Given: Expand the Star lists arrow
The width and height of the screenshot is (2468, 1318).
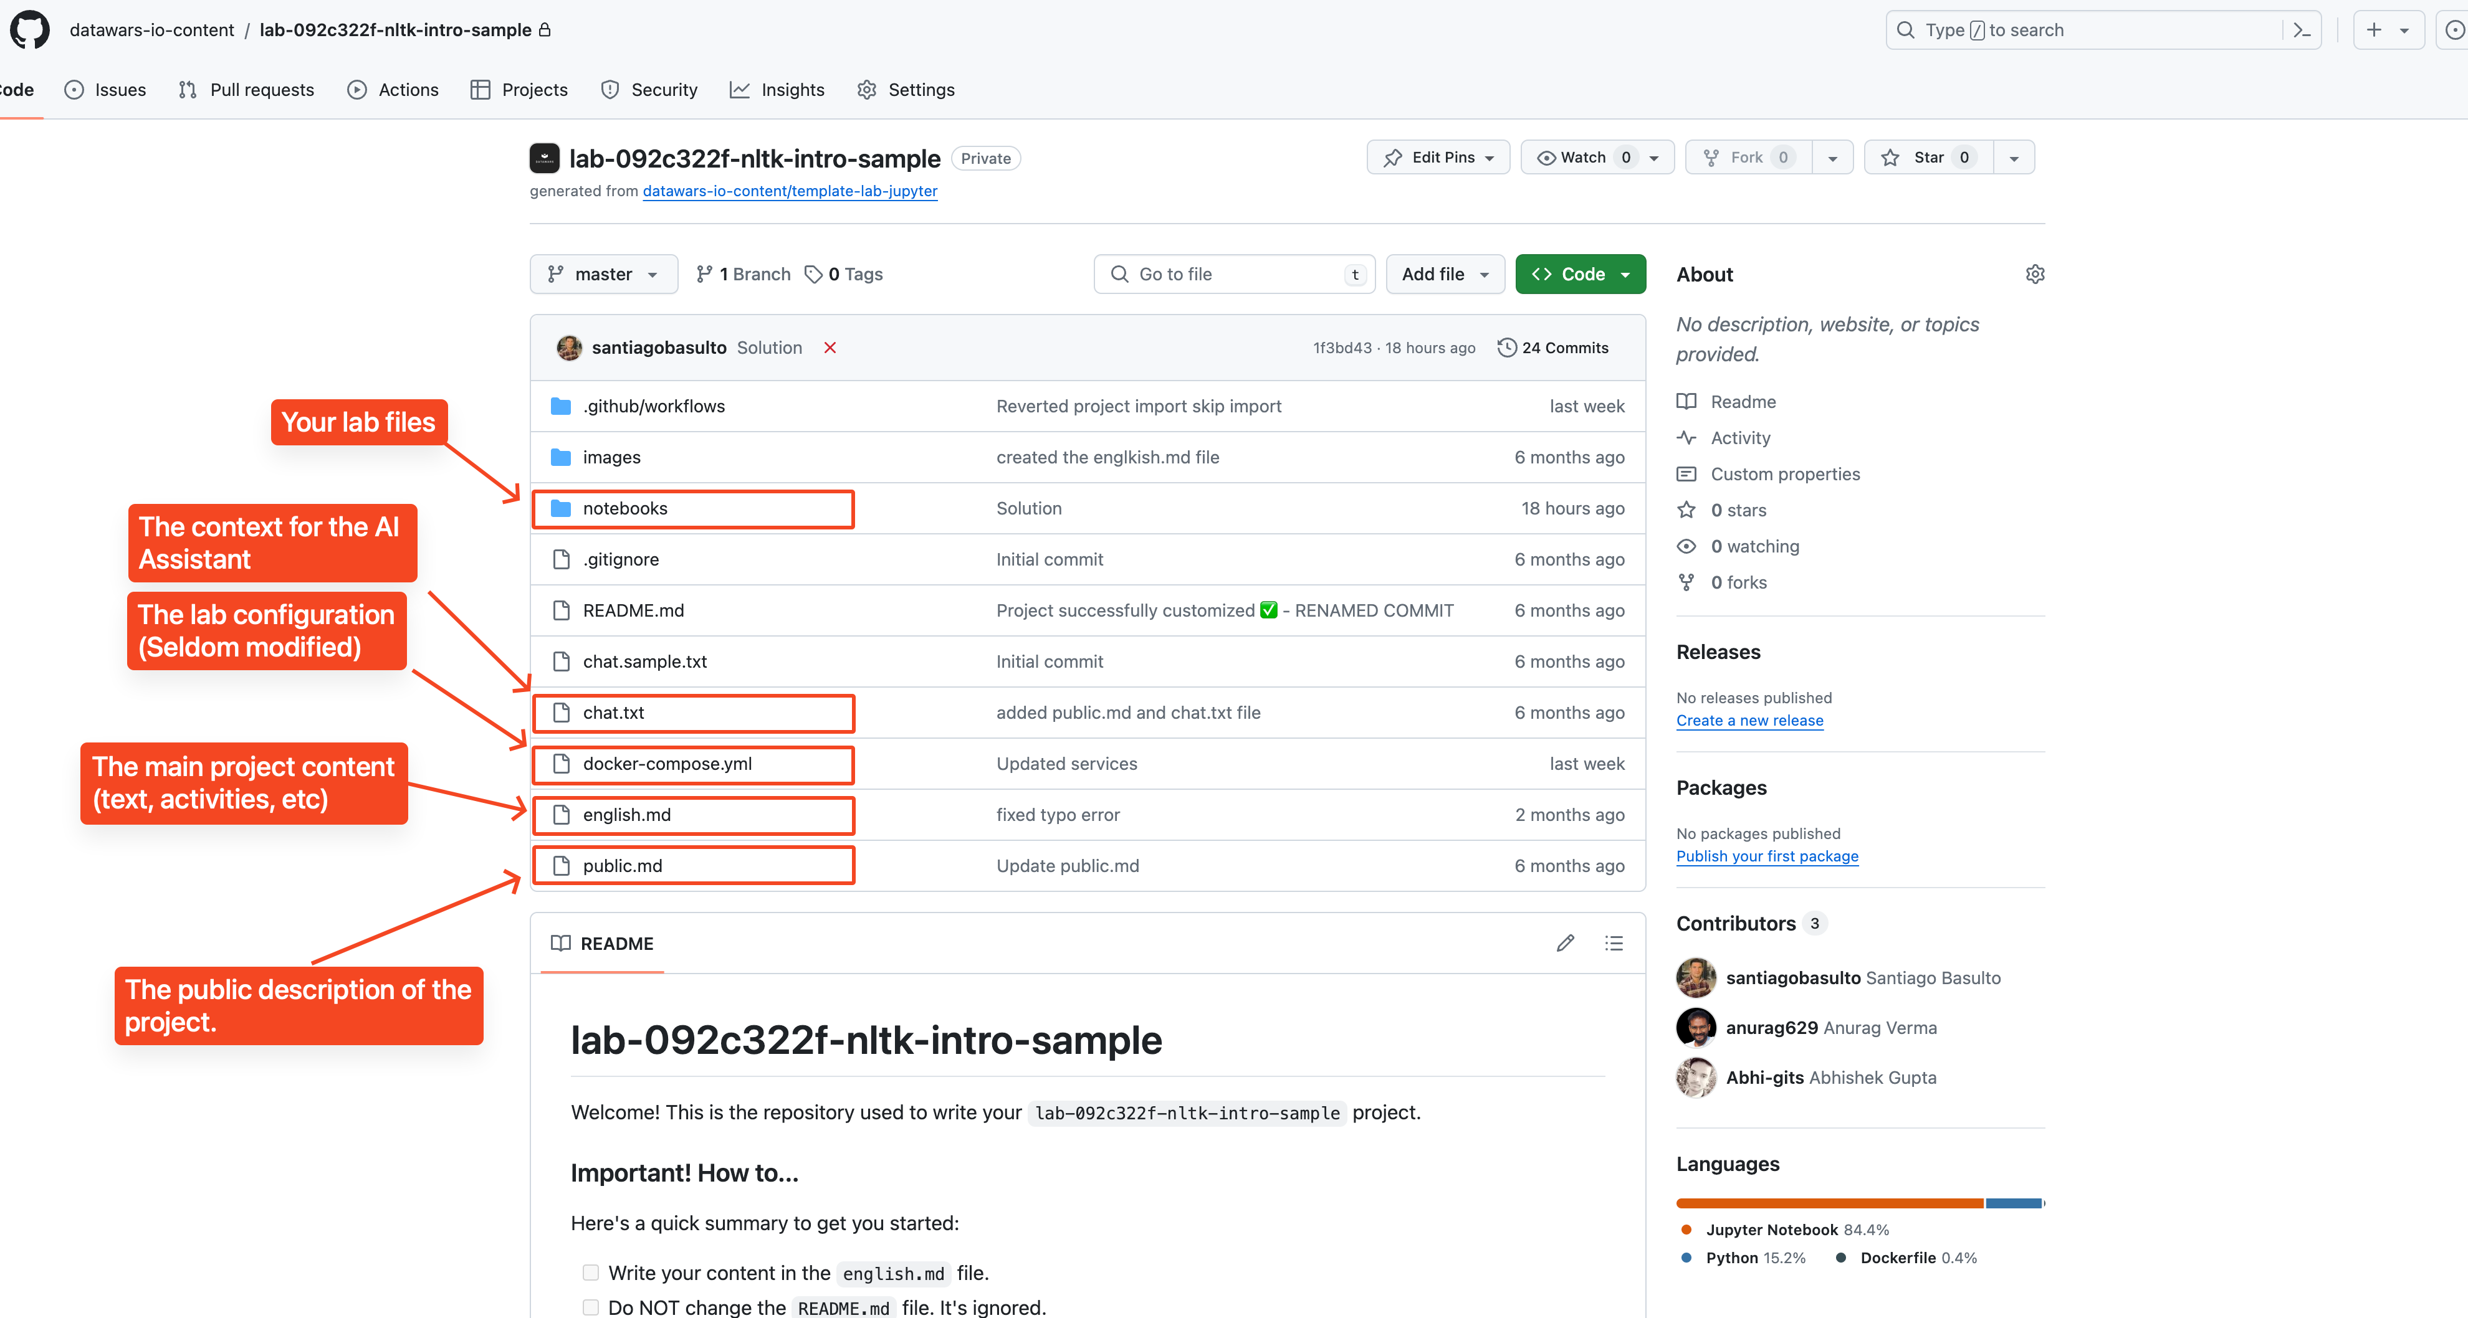Looking at the screenshot, I should coord(2014,158).
